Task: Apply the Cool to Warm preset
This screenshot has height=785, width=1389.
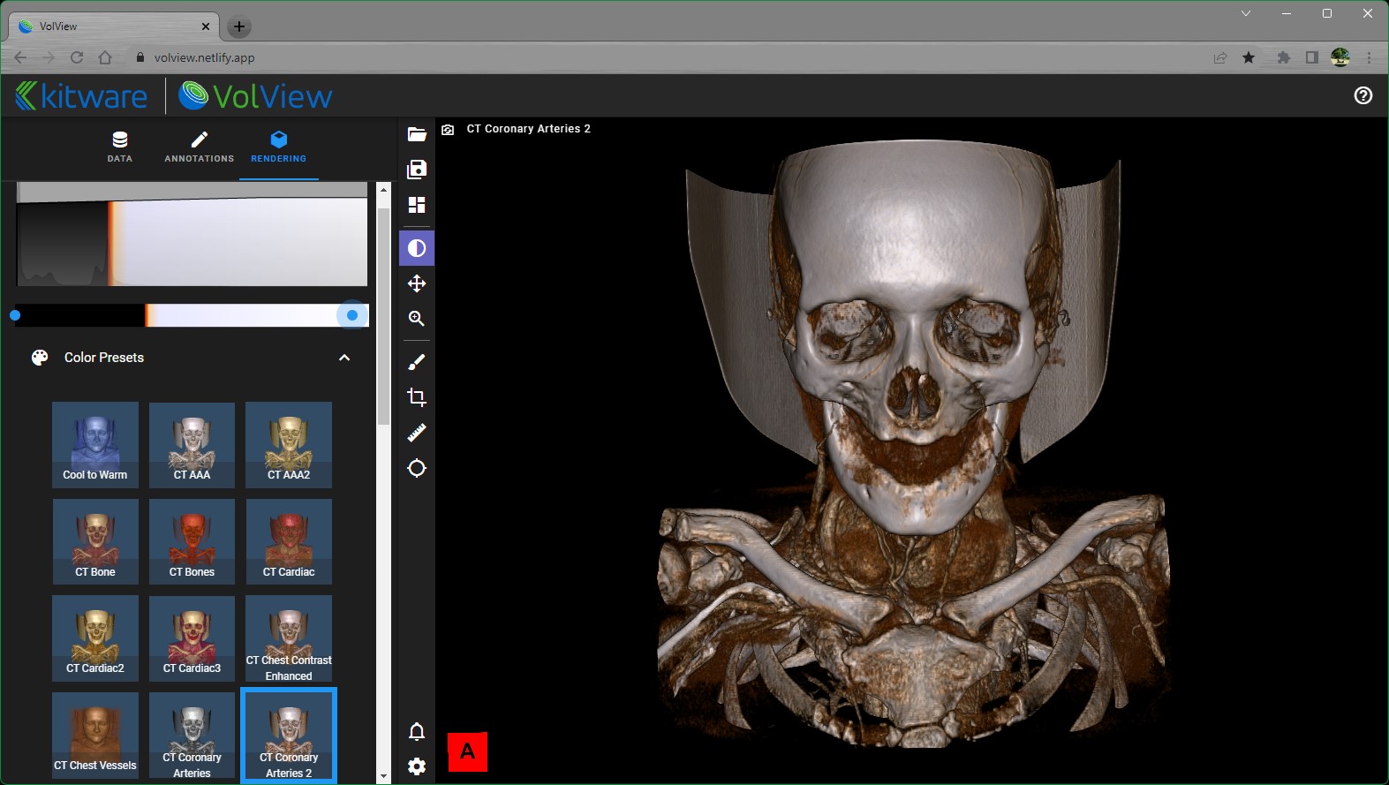Action: click(x=95, y=444)
